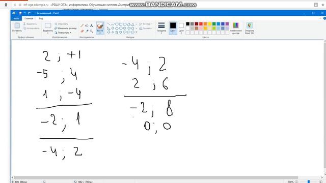Click the browser page reload icon

point(15,5)
